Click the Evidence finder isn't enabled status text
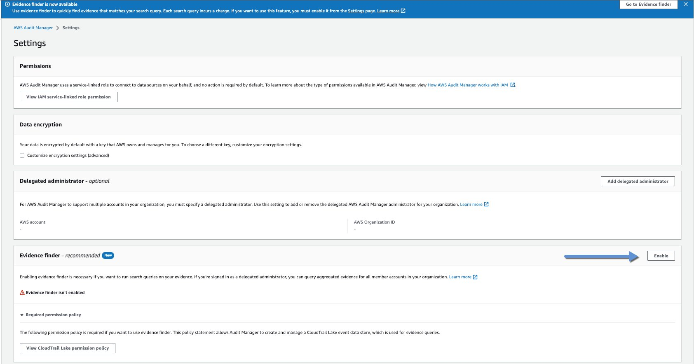694x364 pixels. [55, 293]
